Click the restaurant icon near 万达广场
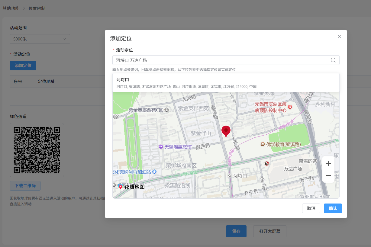371x247 pixels. click(x=267, y=164)
